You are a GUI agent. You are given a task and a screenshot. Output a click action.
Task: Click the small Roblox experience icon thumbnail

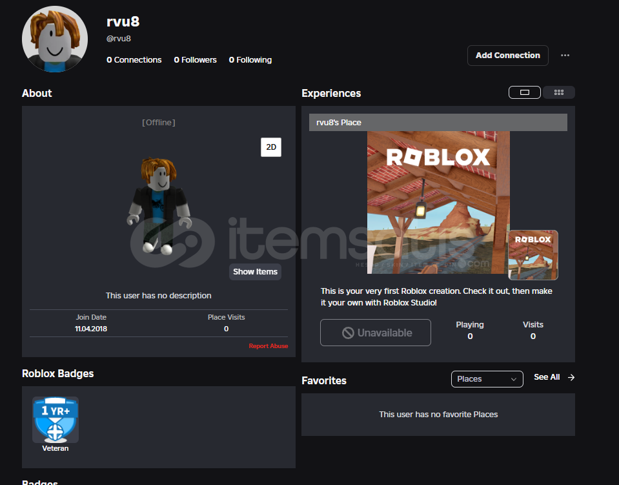pos(533,254)
